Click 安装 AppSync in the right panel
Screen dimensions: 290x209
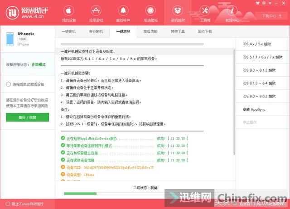(263, 109)
